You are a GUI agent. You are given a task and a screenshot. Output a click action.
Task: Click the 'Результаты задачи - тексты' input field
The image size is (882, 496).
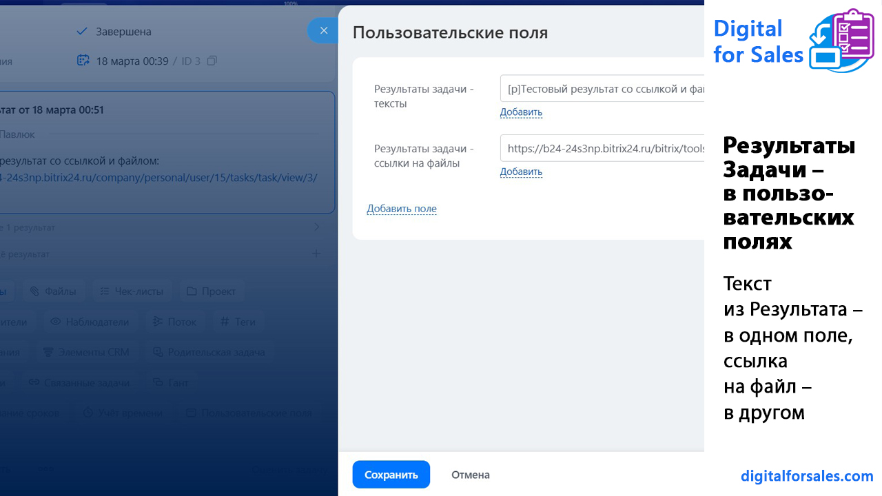point(602,88)
